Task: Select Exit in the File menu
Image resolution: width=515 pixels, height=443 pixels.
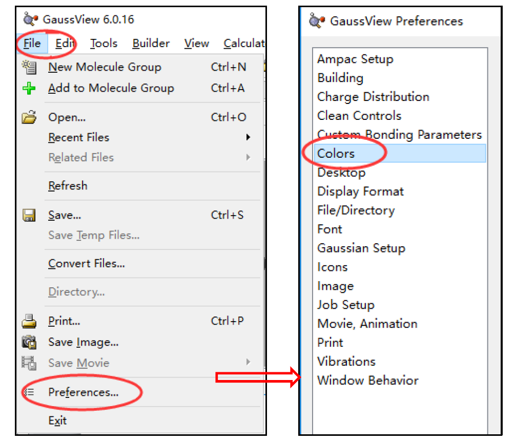Action: click(x=57, y=420)
